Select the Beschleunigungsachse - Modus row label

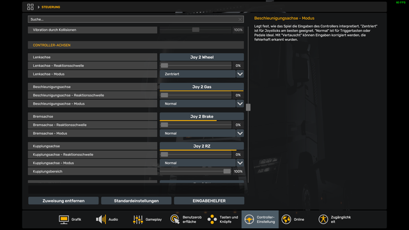(93, 103)
